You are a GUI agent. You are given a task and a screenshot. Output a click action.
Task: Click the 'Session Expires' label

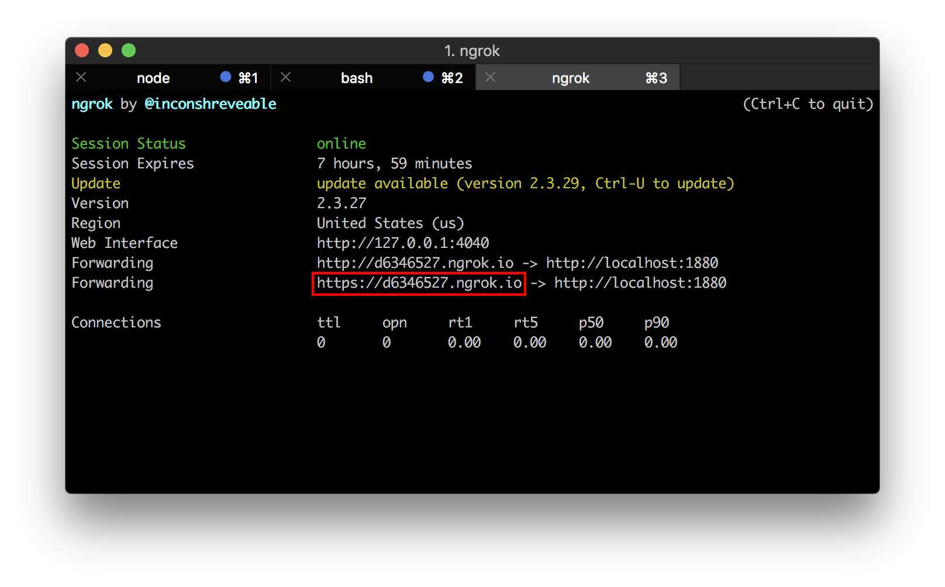click(133, 164)
